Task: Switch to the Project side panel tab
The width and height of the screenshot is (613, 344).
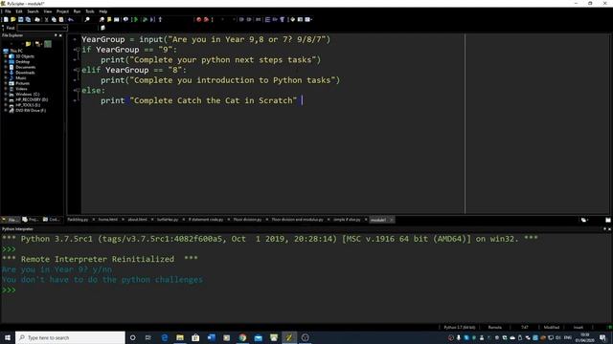Action: pyautogui.click(x=31, y=220)
